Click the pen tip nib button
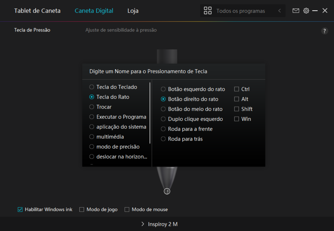Viewport: 334px width, 231px height. 167,191
